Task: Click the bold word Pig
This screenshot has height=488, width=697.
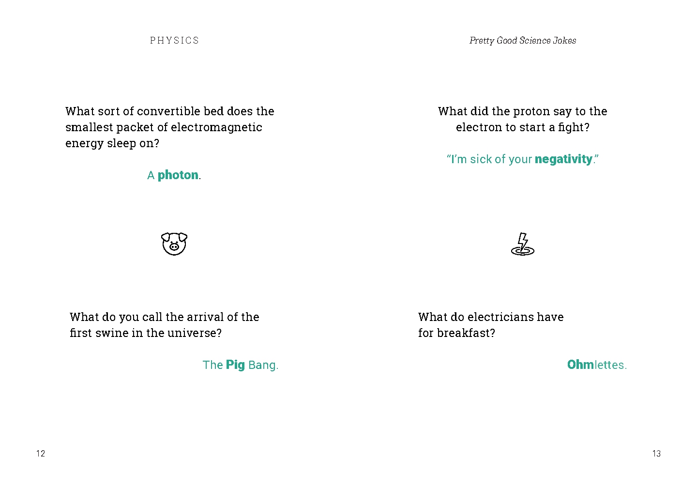Action: pos(235,365)
